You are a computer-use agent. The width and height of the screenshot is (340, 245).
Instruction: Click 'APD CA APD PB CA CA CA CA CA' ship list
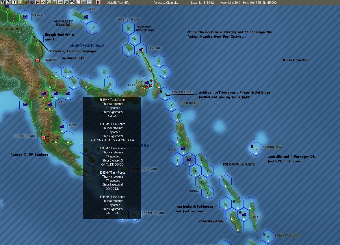(112, 140)
